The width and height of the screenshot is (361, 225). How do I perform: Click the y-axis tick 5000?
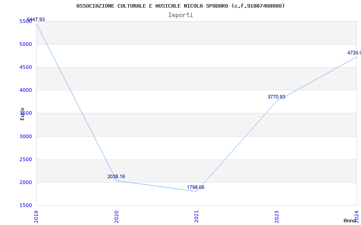tap(26, 44)
